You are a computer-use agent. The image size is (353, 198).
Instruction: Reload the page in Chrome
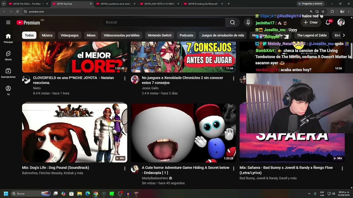(x=17, y=12)
